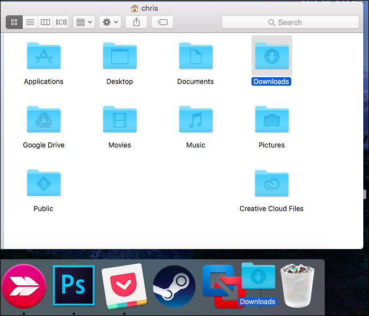Click the Edit Tags toolbar button
Image resolution: width=369 pixels, height=316 pixels.
(x=162, y=22)
